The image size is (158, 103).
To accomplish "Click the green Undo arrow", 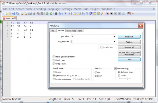I will click(47, 14).
